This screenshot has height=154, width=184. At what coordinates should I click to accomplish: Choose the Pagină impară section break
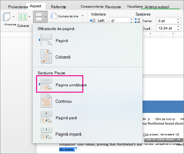click(68, 134)
